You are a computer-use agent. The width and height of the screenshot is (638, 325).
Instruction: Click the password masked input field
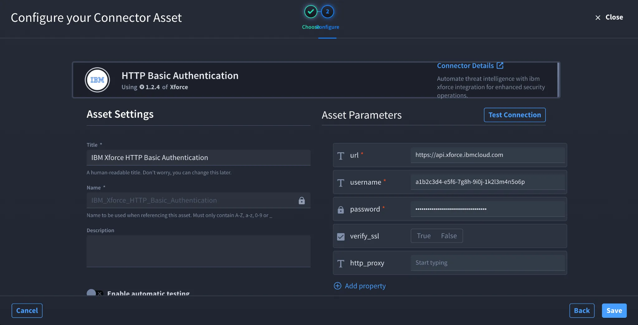pyautogui.click(x=488, y=209)
